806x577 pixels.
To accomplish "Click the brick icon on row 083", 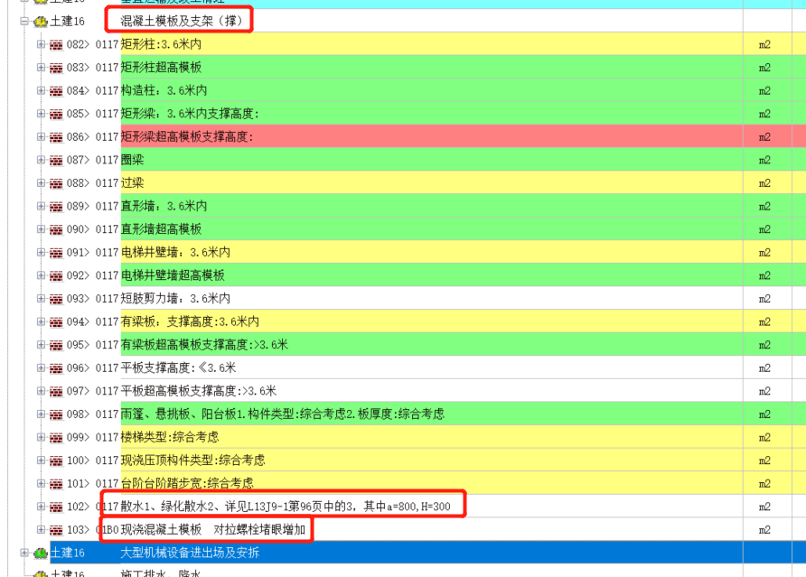I will pos(56,69).
